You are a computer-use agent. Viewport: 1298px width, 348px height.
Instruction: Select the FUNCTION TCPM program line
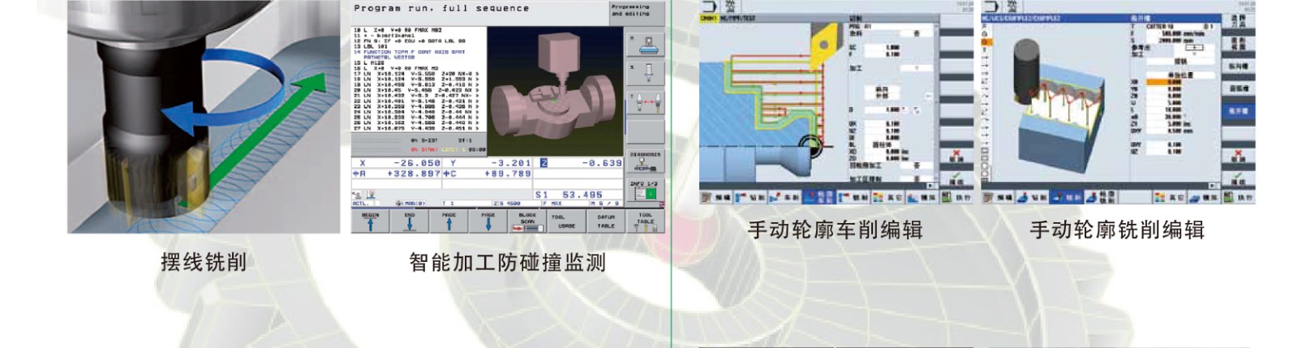[409, 54]
